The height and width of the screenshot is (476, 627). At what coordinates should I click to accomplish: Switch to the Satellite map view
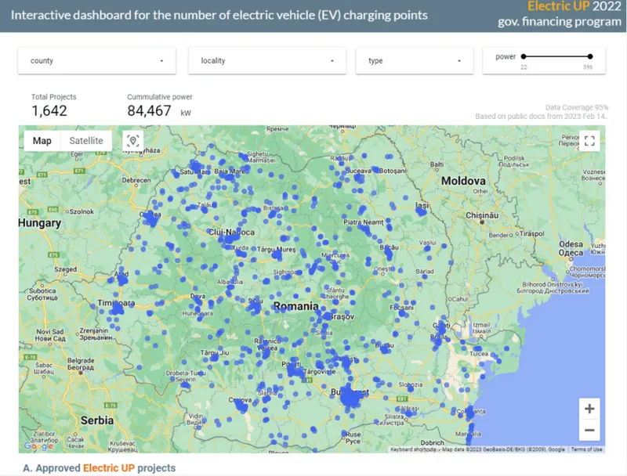pyautogui.click(x=86, y=141)
